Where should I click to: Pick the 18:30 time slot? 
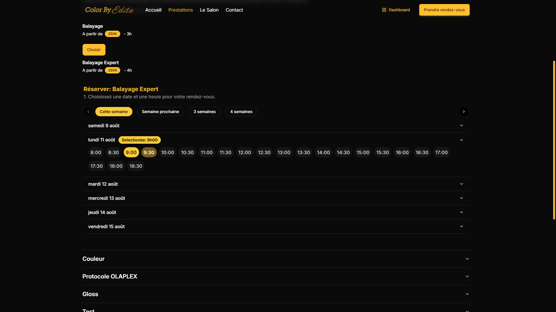coord(136,166)
